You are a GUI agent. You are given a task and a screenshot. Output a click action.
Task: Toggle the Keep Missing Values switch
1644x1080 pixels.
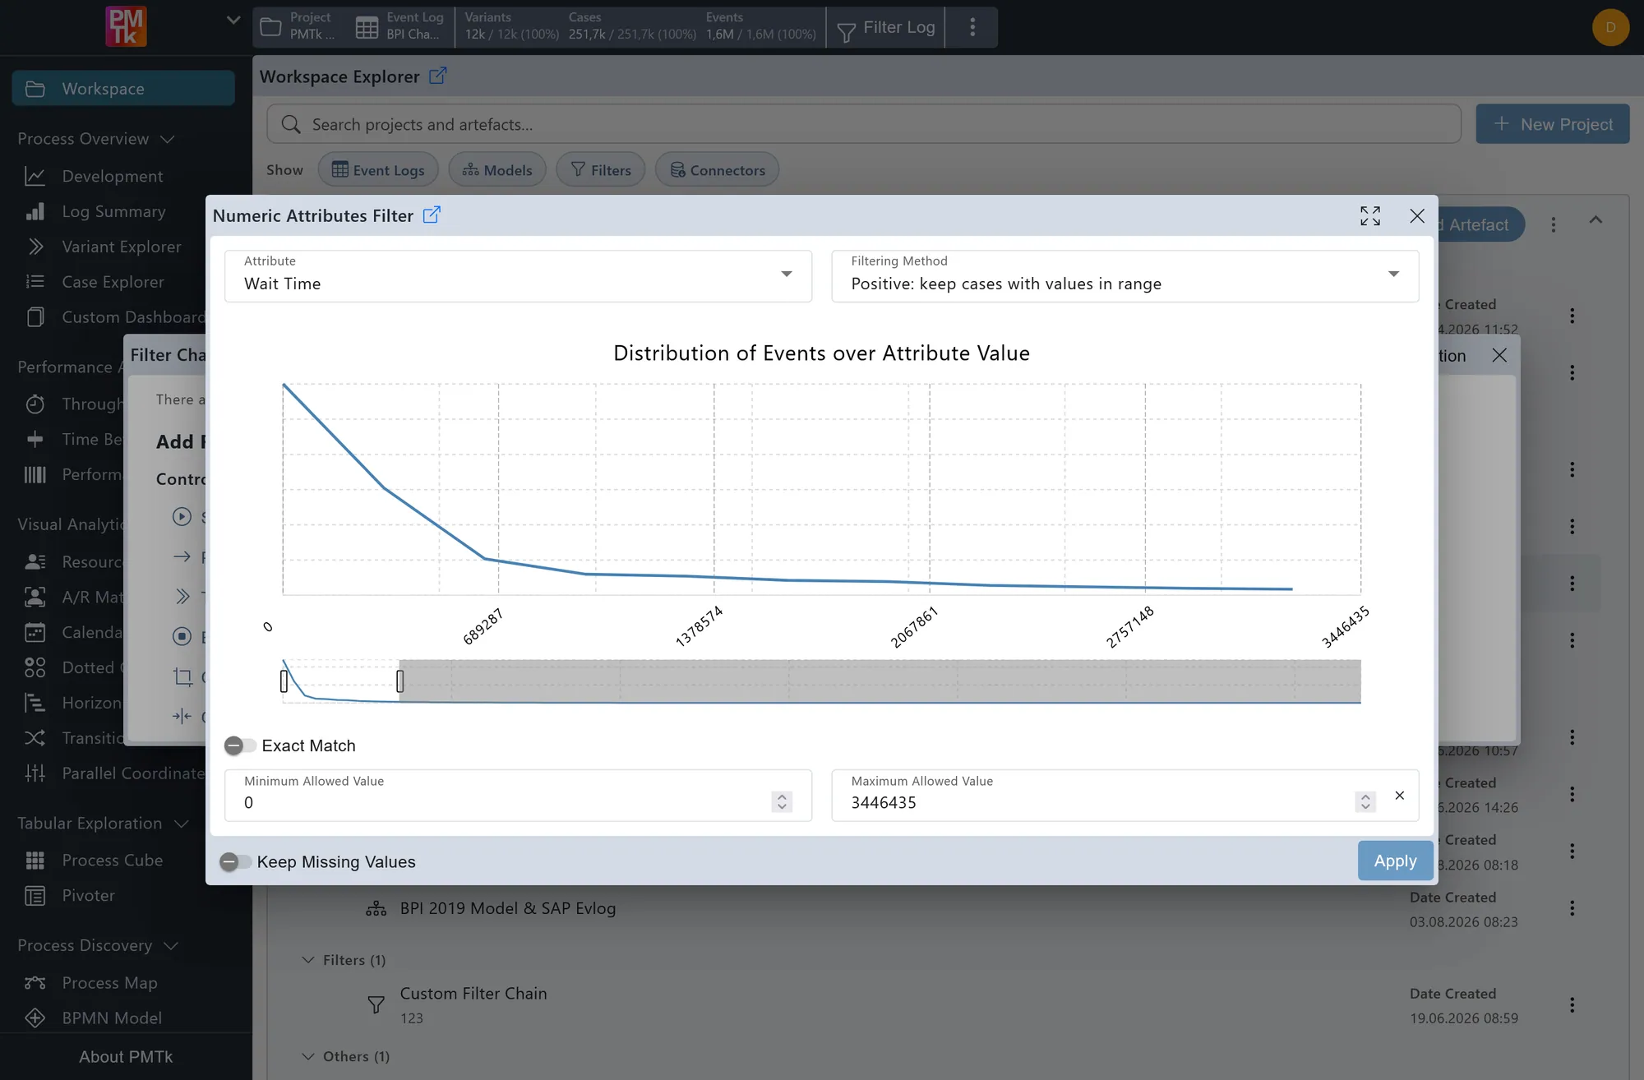click(234, 861)
